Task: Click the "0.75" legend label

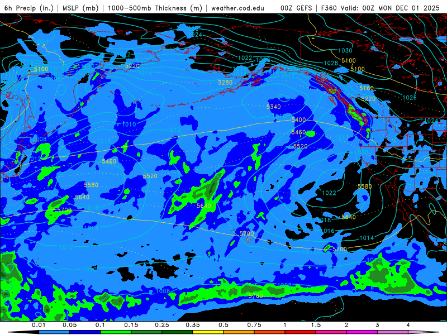Action: click(x=254, y=325)
